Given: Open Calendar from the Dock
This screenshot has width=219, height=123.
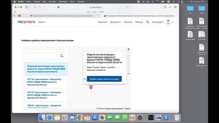Looking at the screenshot, I should tap(87, 118).
